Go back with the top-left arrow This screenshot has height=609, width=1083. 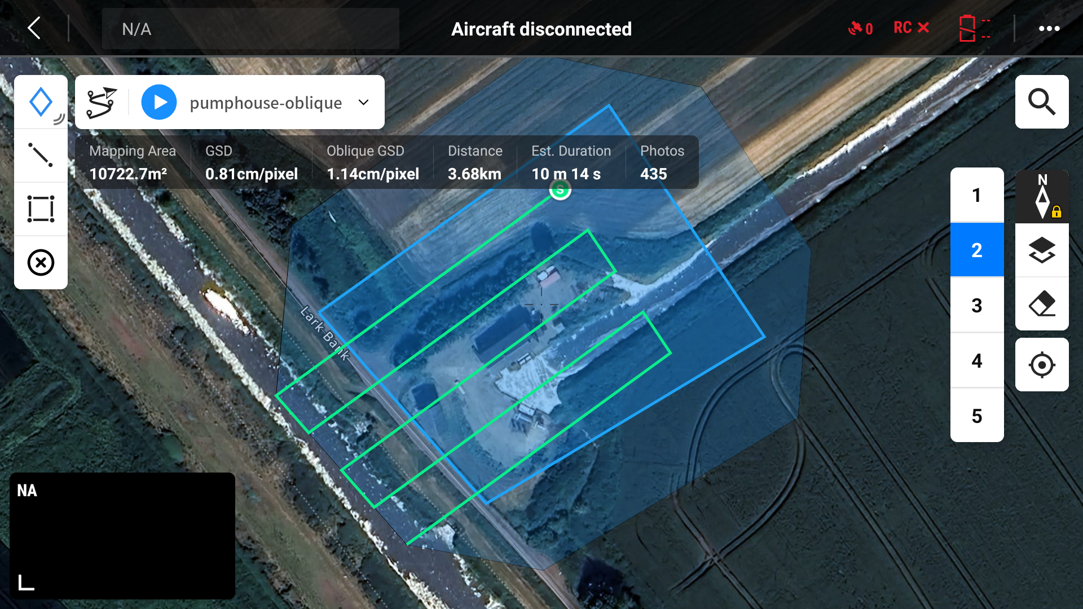pos(35,28)
